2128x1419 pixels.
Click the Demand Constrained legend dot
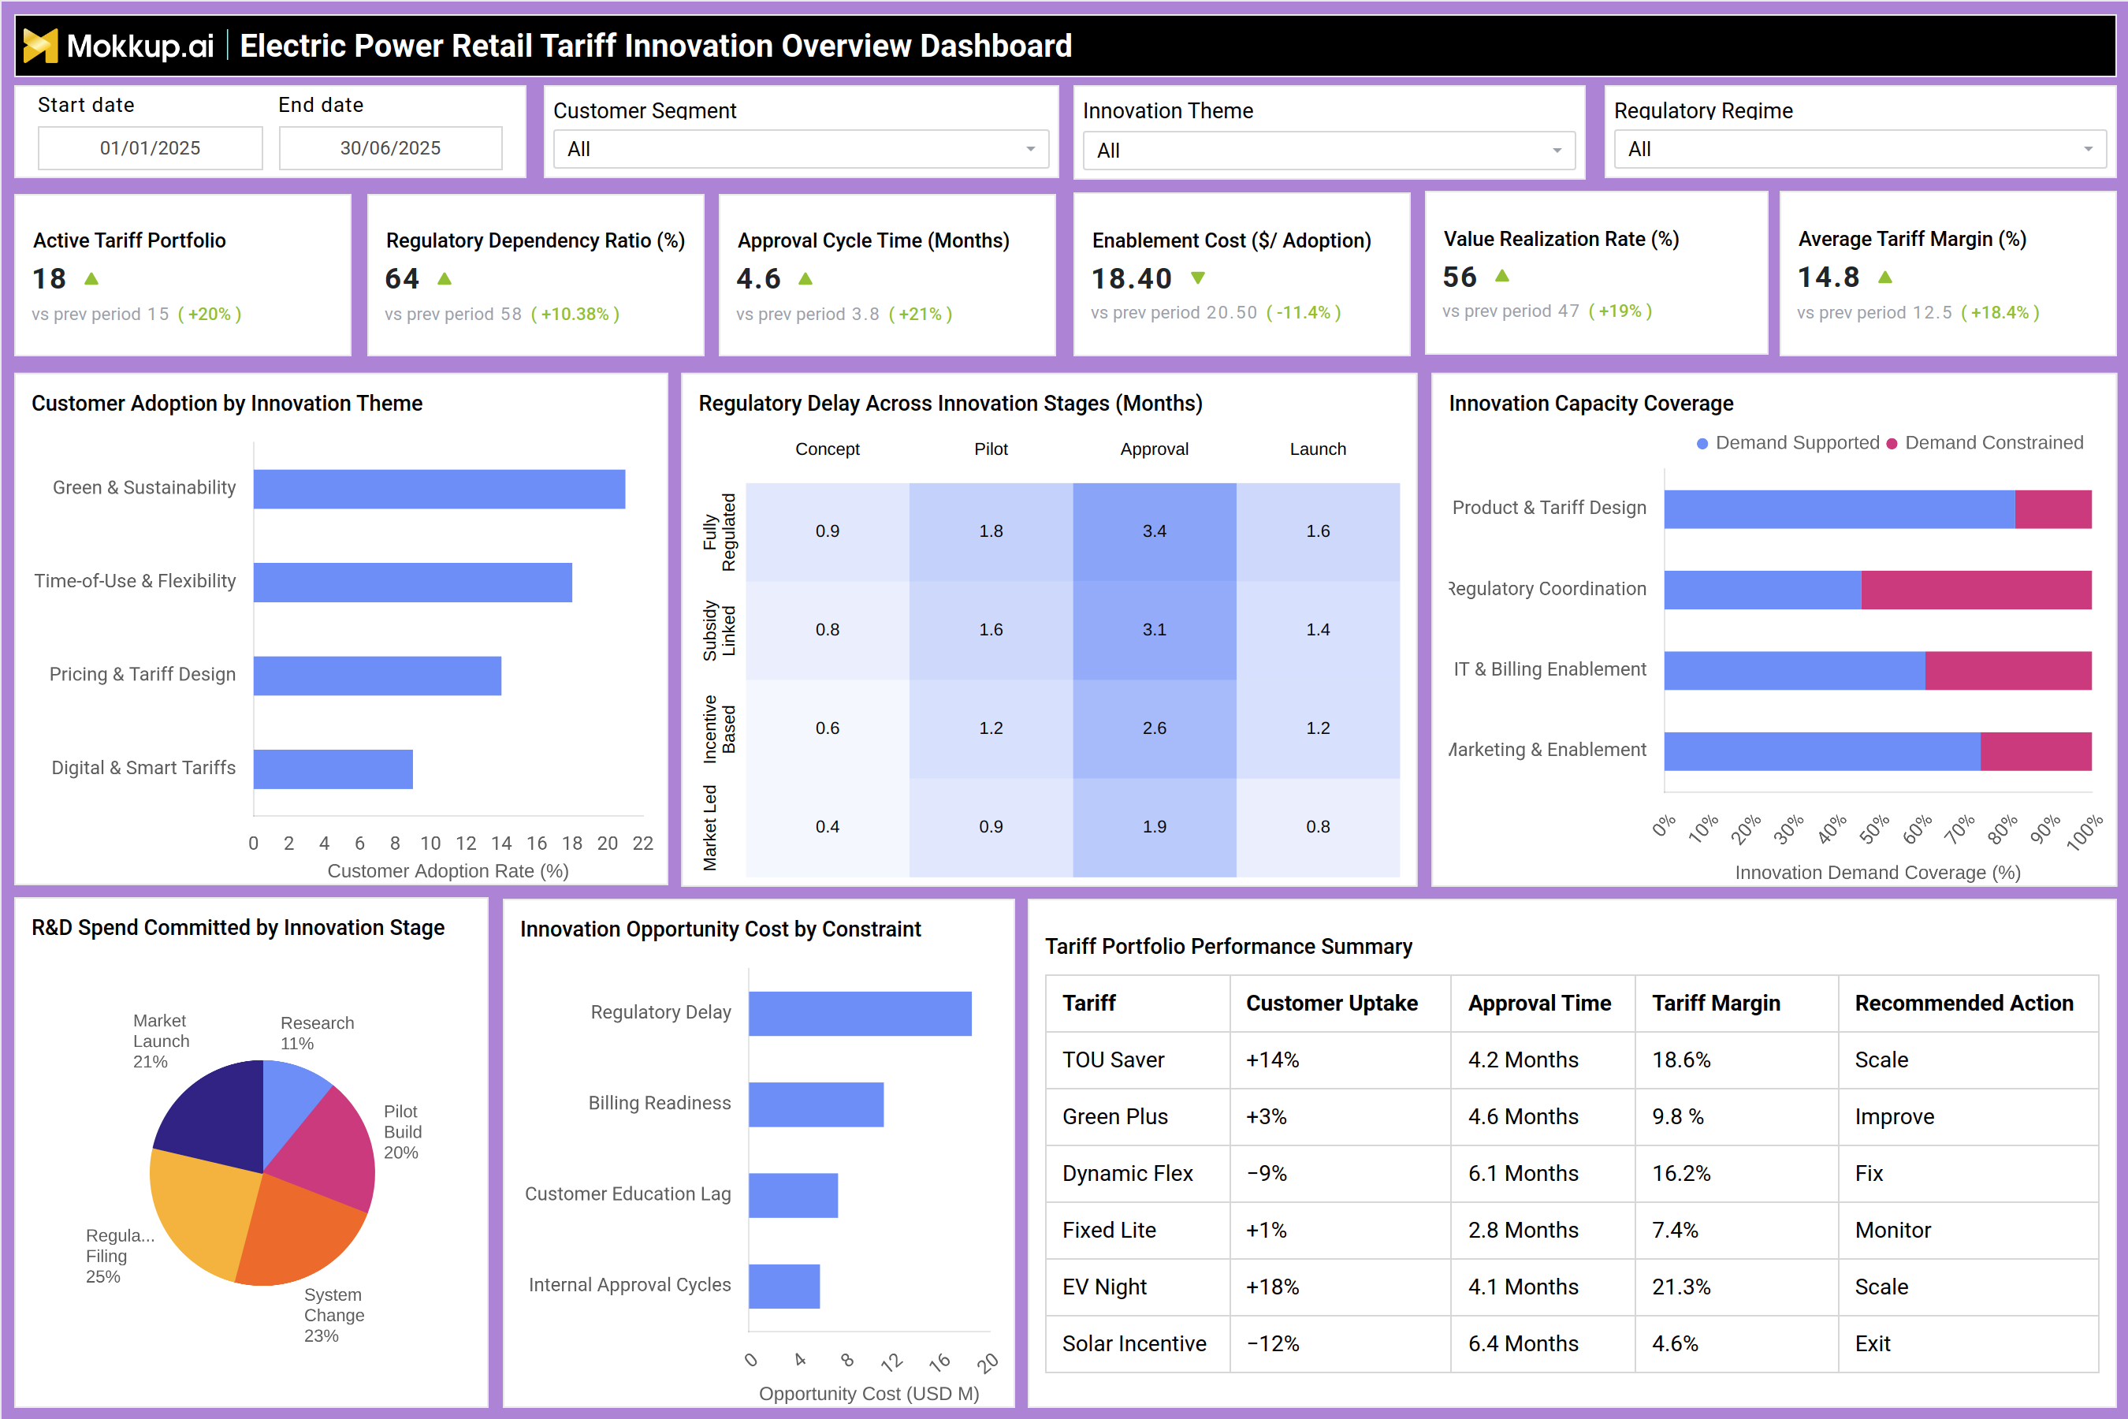point(1891,443)
